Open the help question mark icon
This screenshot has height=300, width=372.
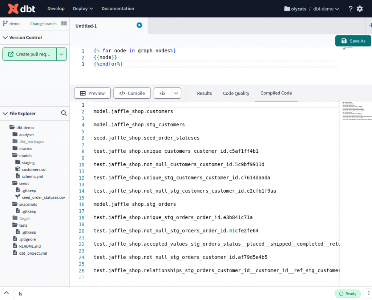coord(351,9)
